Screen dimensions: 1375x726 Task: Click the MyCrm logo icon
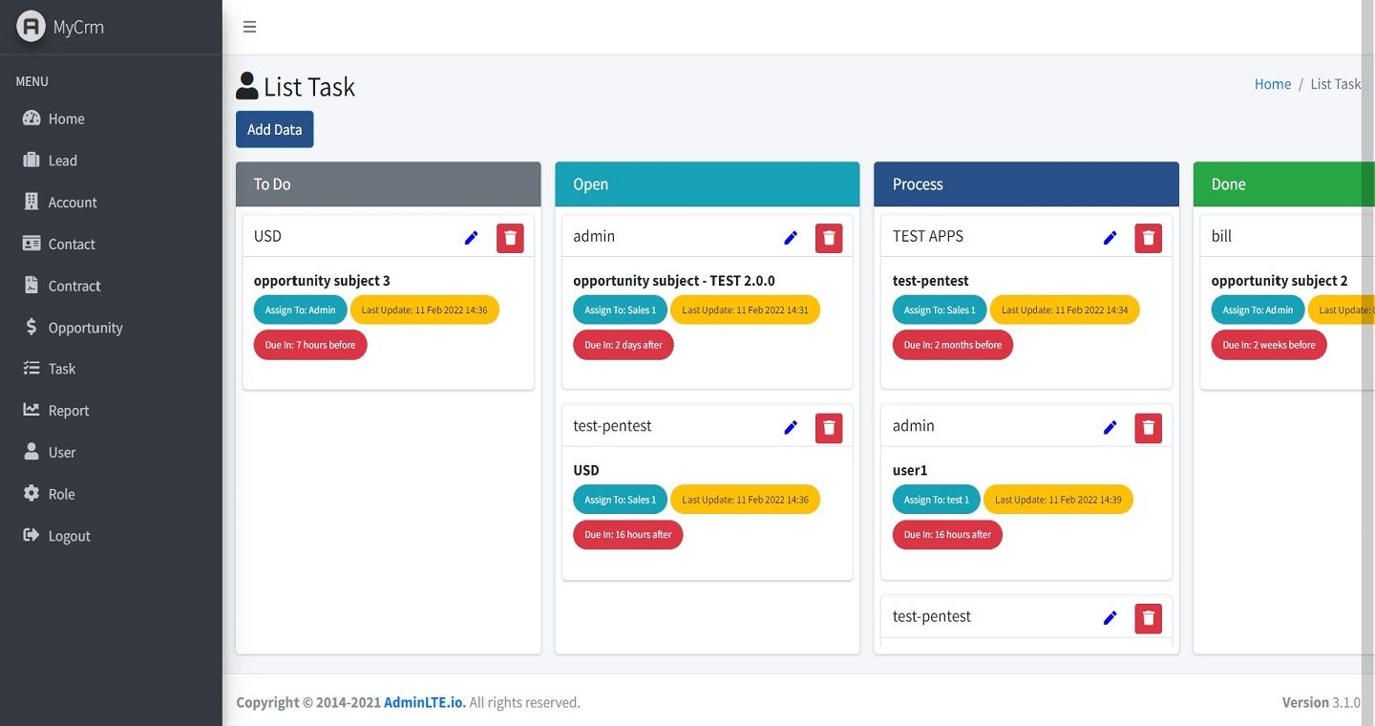31,27
